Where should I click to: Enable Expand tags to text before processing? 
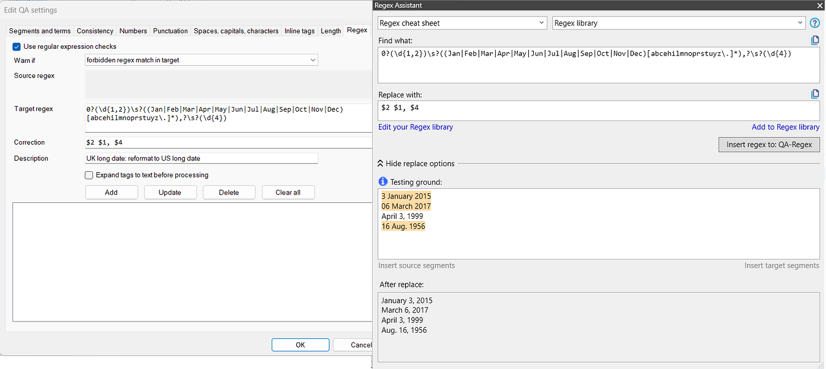tap(88, 175)
